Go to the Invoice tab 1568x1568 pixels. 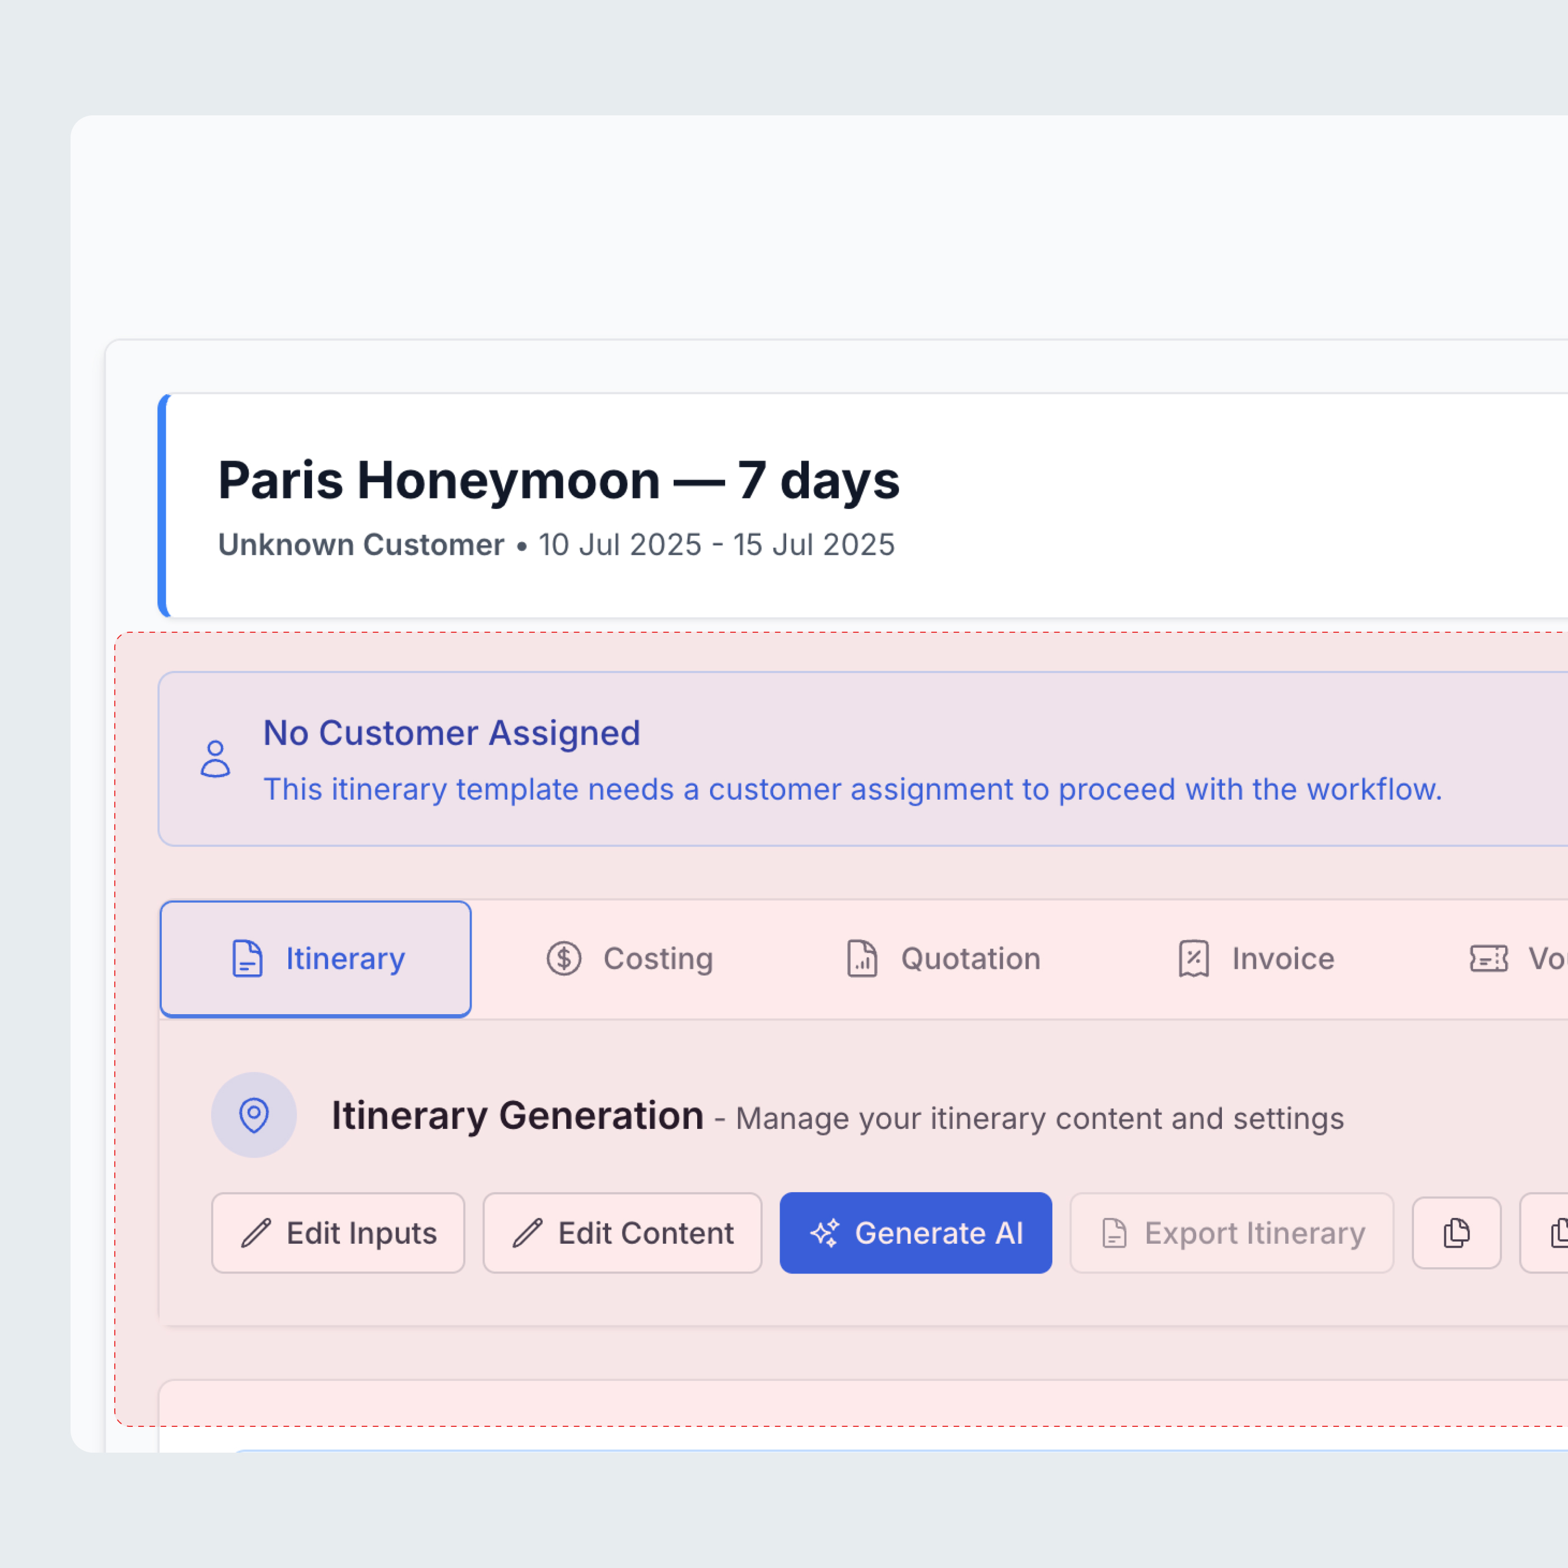pyautogui.click(x=1256, y=959)
